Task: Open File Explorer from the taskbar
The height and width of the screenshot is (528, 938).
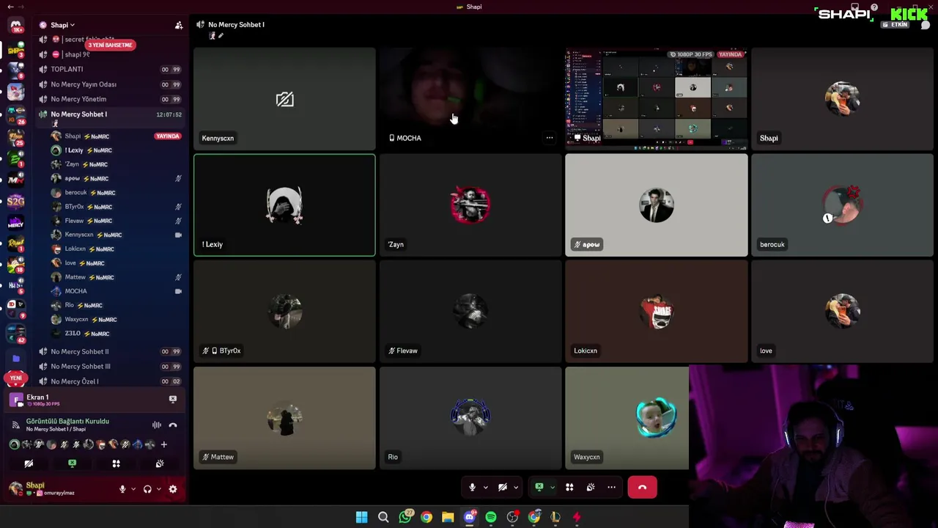Action: point(448,517)
